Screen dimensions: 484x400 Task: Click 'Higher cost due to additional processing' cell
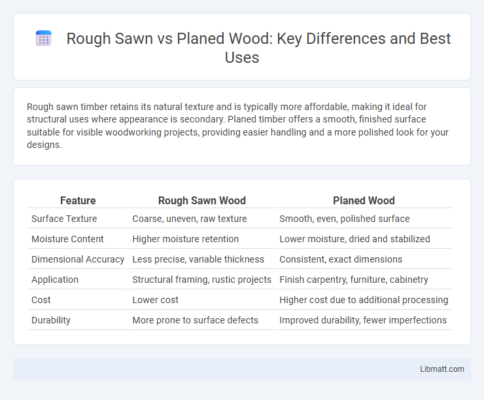coord(364,300)
